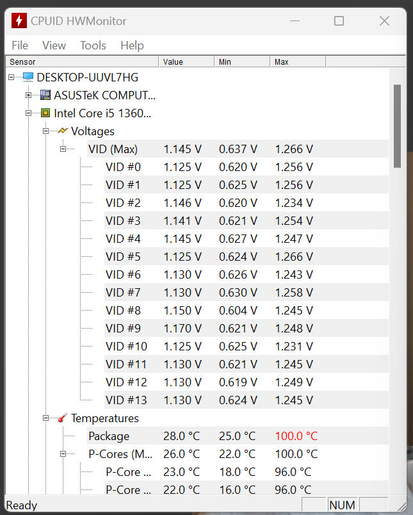Viewport: 413px width, 515px height.
Task: Minimize the HWMonitor window
Action: (x=295, y=21)
